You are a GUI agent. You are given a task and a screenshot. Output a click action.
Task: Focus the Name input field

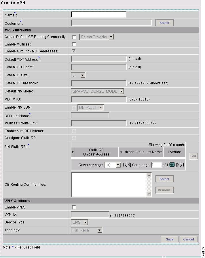[x=99, y=14]
